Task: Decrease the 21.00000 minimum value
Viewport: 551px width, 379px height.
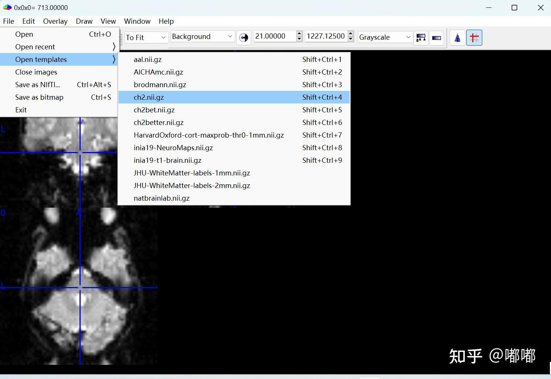Action: point(299,39)
